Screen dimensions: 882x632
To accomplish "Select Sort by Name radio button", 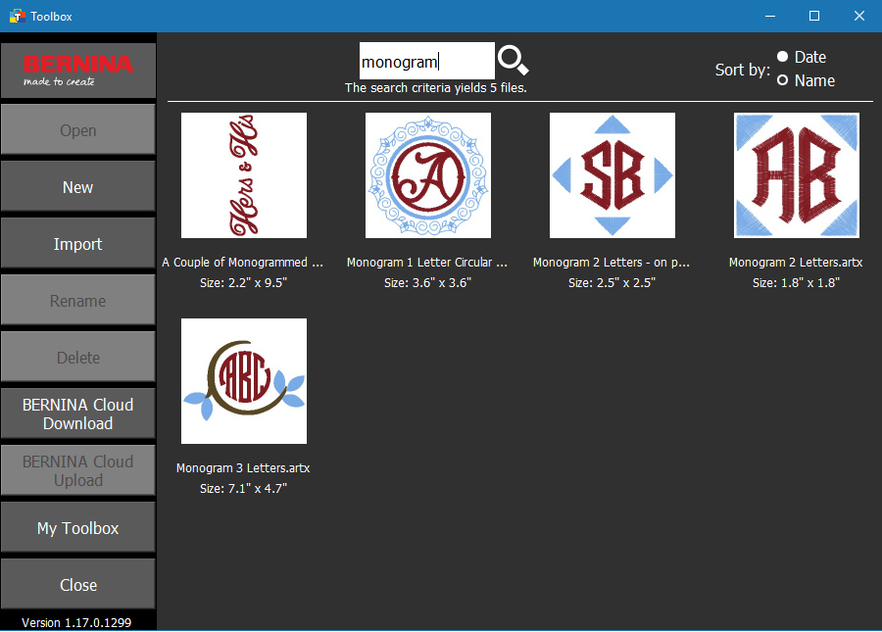I will (782, 79).
